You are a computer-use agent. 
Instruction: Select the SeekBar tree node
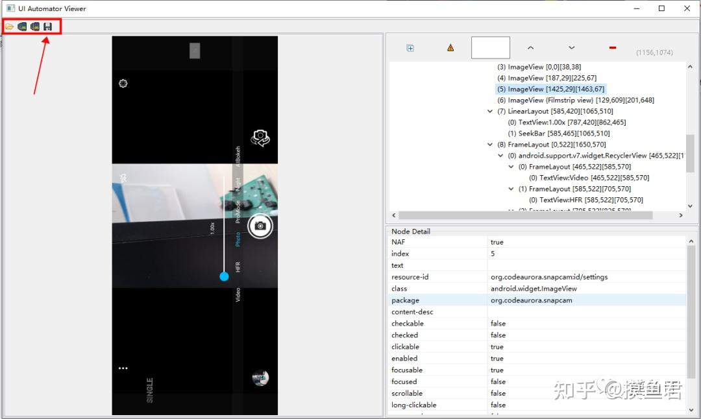pyautogui.click(x=558, y=134)
